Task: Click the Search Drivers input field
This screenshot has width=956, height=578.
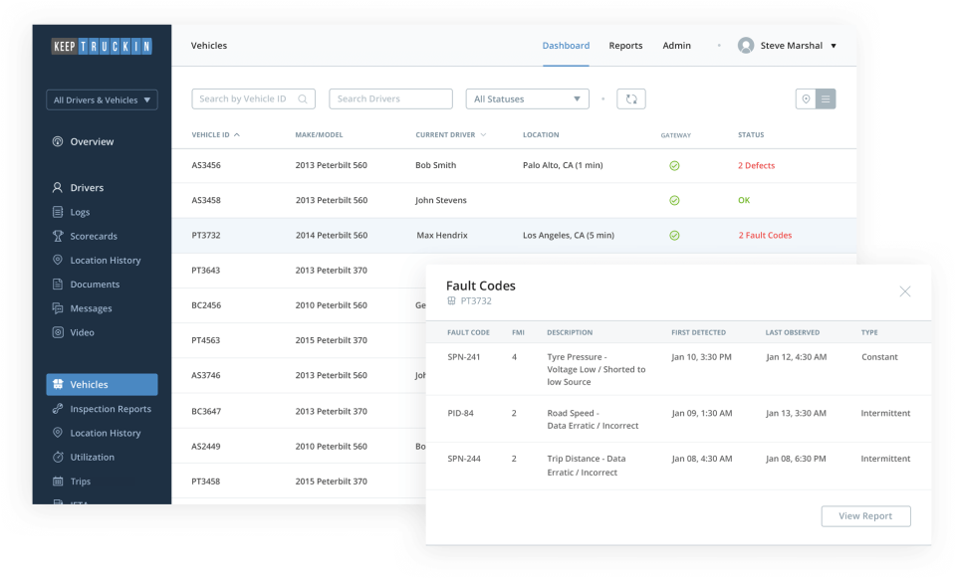Action: pyautogui.click(x=390, y=98)
